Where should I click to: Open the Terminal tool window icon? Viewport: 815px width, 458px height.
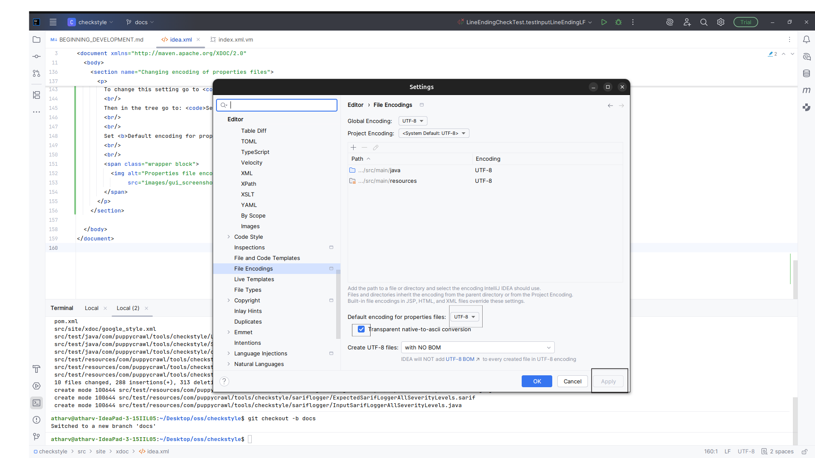click(x=36, y=403)
